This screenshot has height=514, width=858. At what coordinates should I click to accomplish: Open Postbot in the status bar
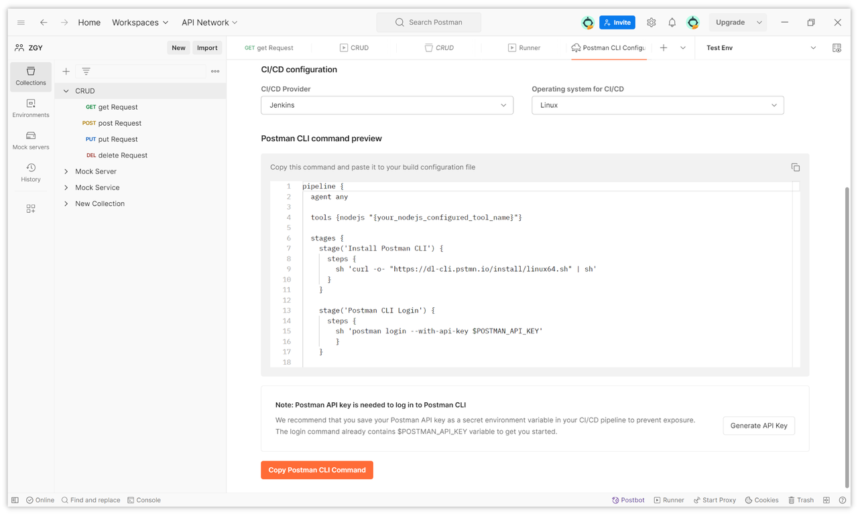(x=628, y=500)
